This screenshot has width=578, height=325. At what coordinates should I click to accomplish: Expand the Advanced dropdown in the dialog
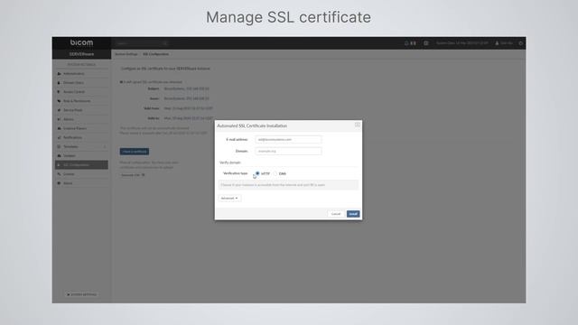click(229, 199)
